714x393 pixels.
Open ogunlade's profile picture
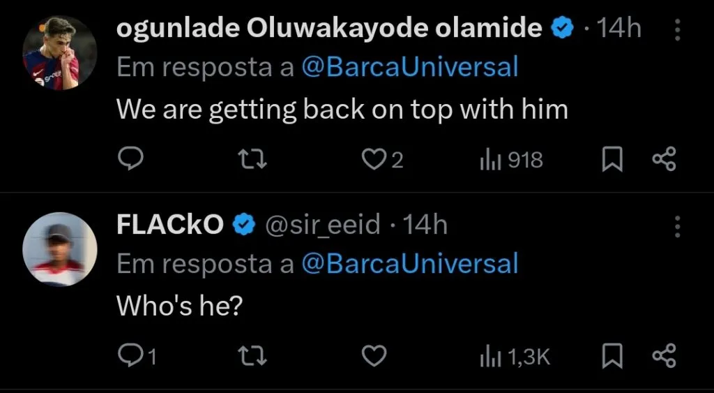tap(59, 52)
